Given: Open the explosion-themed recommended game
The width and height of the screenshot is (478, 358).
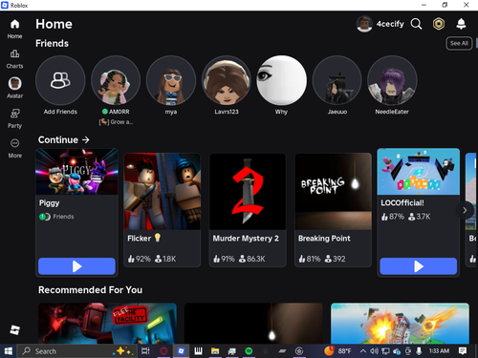Looking at the screenshot, I should (x=400, y=324).
